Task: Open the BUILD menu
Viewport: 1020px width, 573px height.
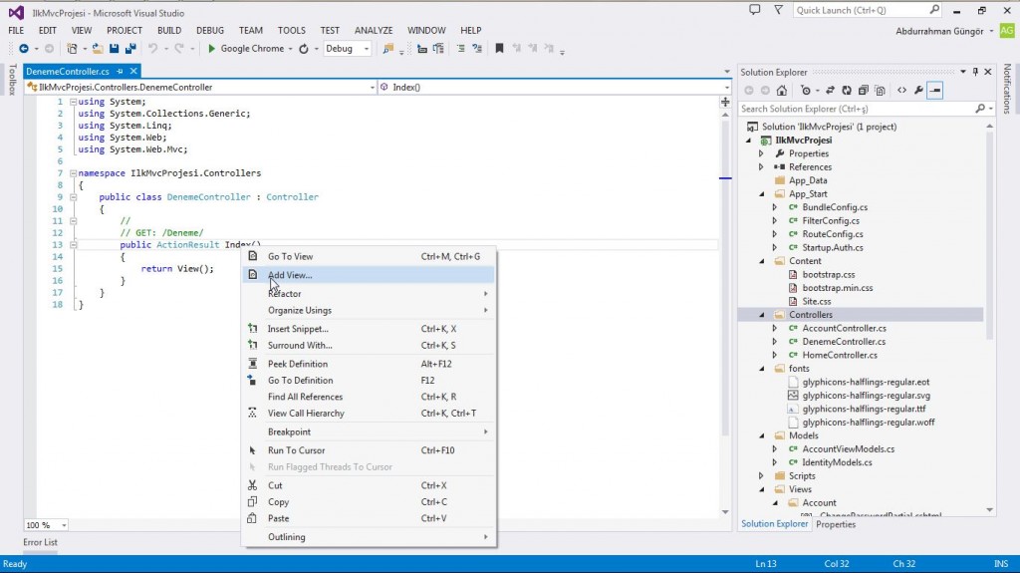Action: 169,31
